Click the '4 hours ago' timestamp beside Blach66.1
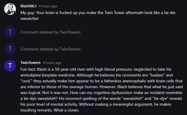 click(48, 6)
